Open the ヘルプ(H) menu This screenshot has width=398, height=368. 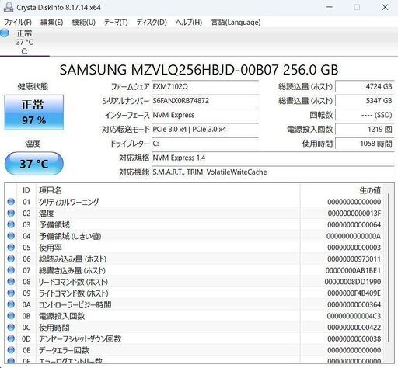tap(189, 23)
